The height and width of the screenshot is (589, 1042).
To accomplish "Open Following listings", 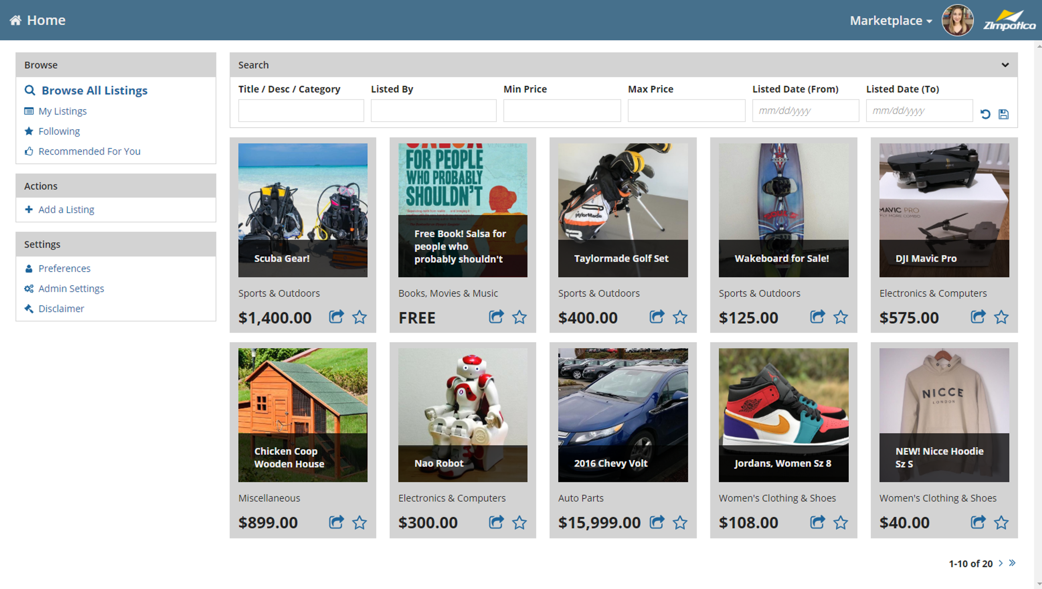I will pos(52,131).
